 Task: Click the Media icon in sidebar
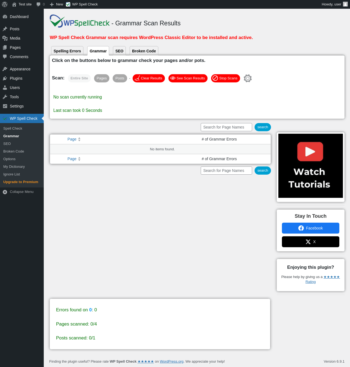(5, 38)
